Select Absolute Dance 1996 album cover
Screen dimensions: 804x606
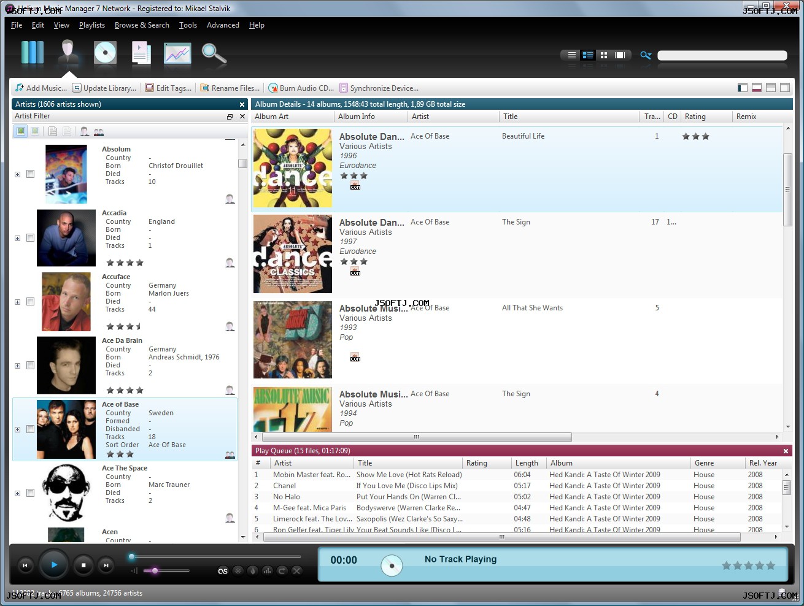pos(293,168)
